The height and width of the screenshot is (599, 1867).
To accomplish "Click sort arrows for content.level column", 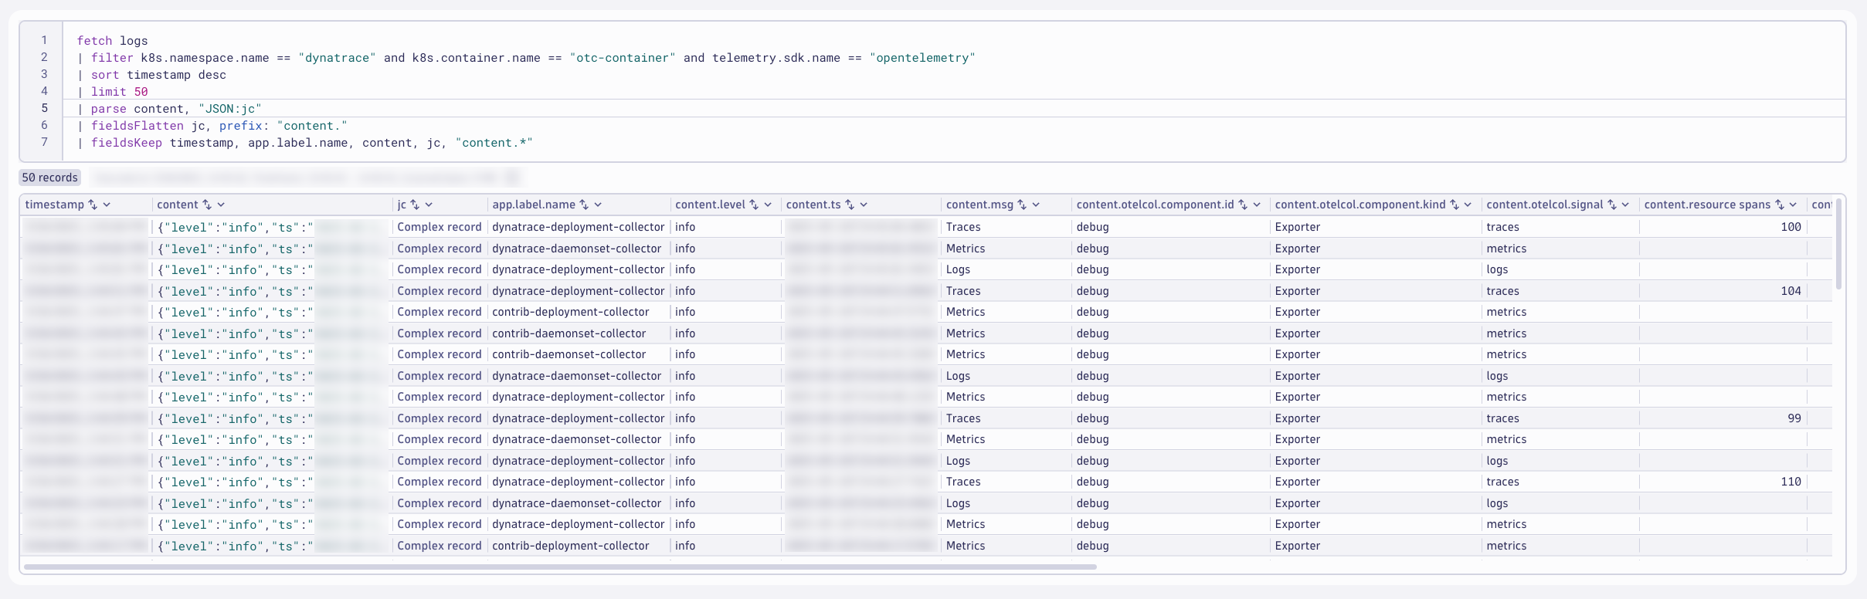I will [x=754, y=205].
